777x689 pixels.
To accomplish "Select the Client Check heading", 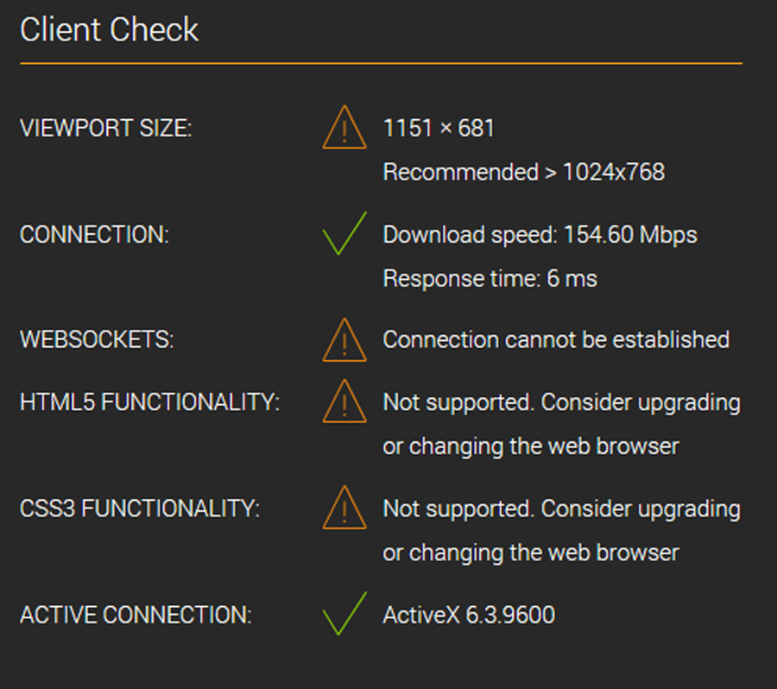I will coord(109,29).
